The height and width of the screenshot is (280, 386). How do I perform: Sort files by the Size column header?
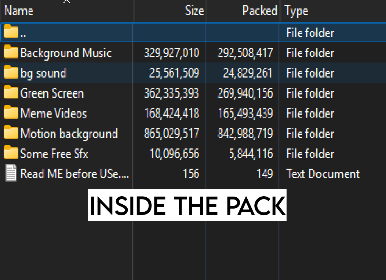tap(194, 11)
